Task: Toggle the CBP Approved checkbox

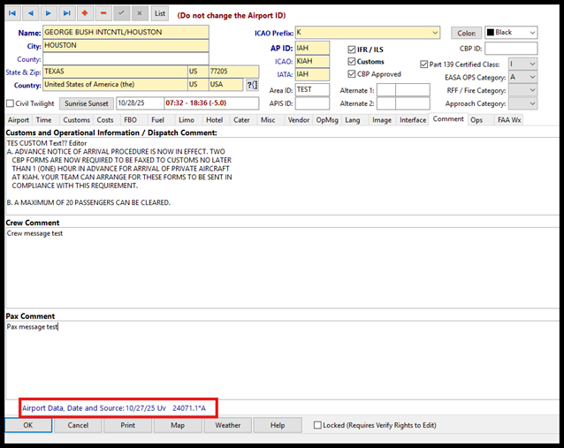Action: (x=352, y=74)
